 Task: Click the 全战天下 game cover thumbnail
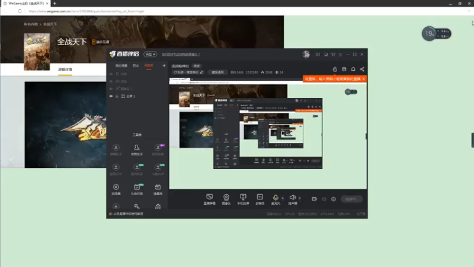37,52
